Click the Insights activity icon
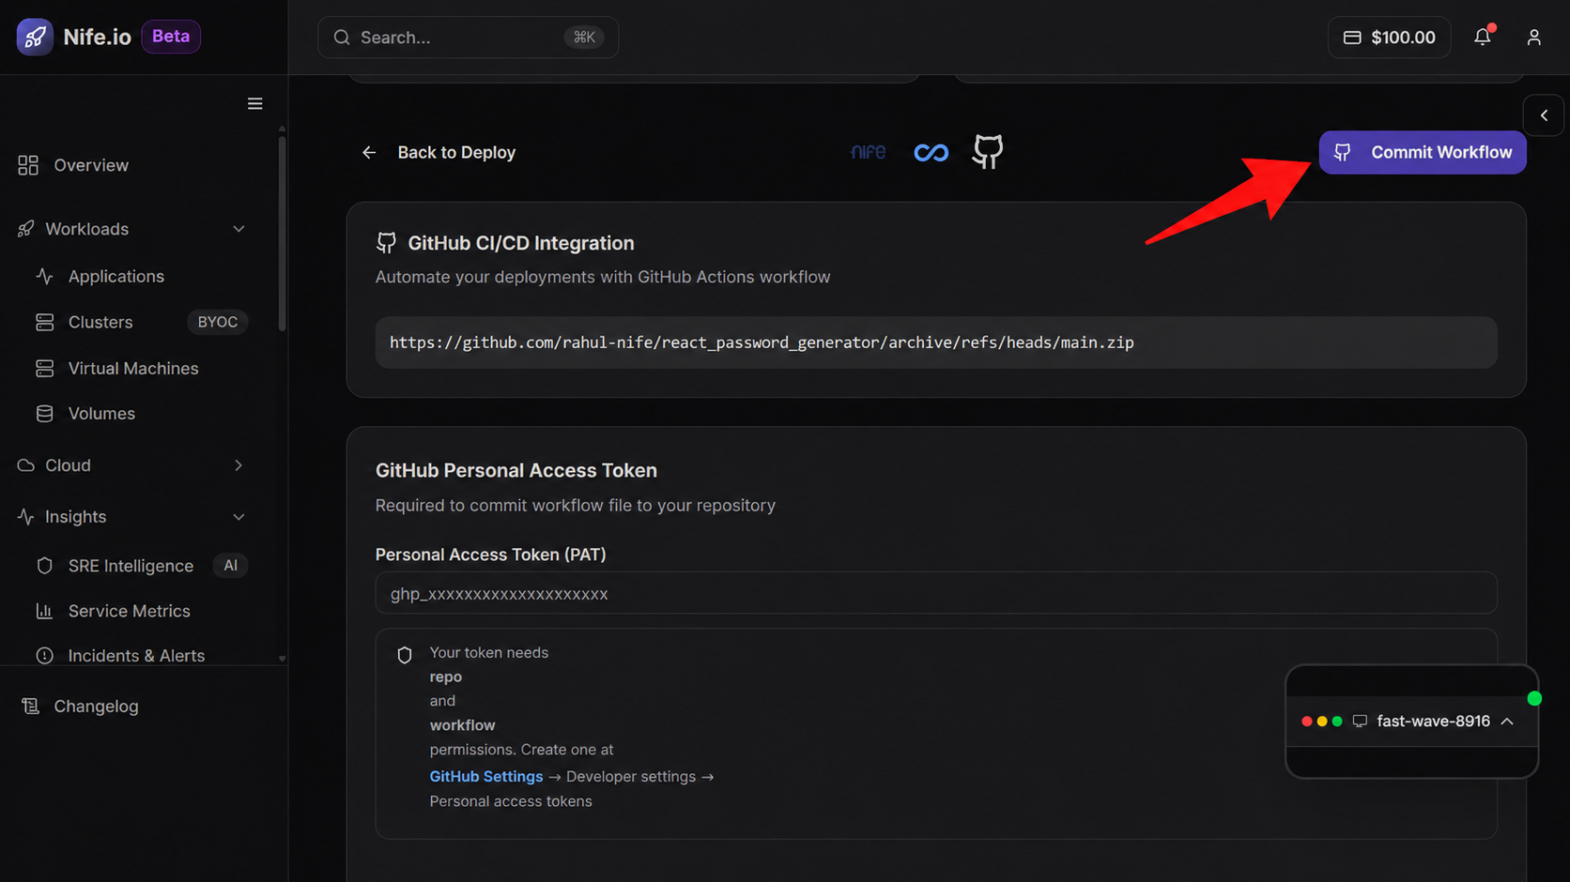Viewport: 1570px width, 882px height. 25,517
